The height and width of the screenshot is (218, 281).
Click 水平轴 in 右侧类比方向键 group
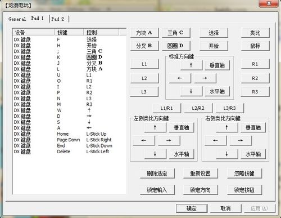[253, 154]
